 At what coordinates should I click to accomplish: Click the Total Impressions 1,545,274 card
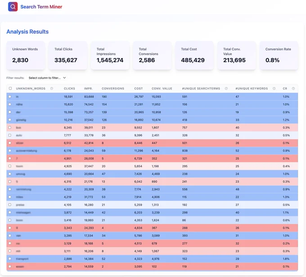point(110,55)
